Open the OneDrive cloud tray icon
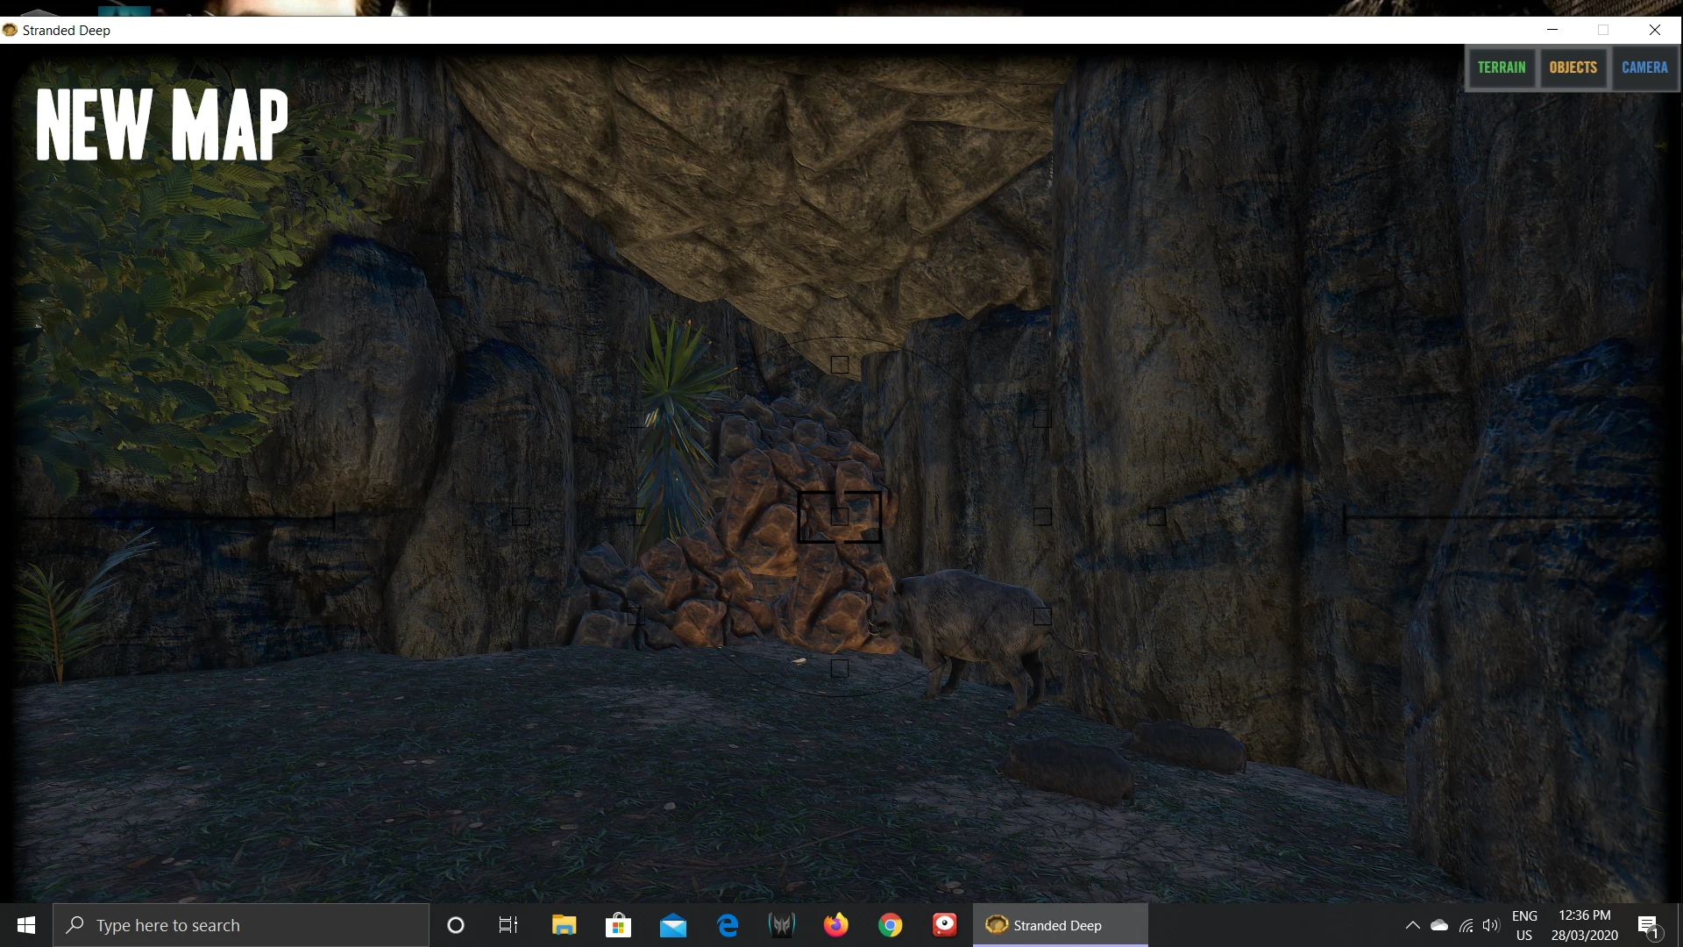The height and width of the screenshot is (947, 1683). click(1439, 925)
